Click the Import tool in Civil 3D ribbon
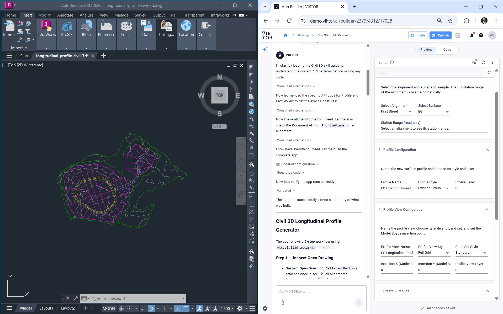 (x=9, y=28)
